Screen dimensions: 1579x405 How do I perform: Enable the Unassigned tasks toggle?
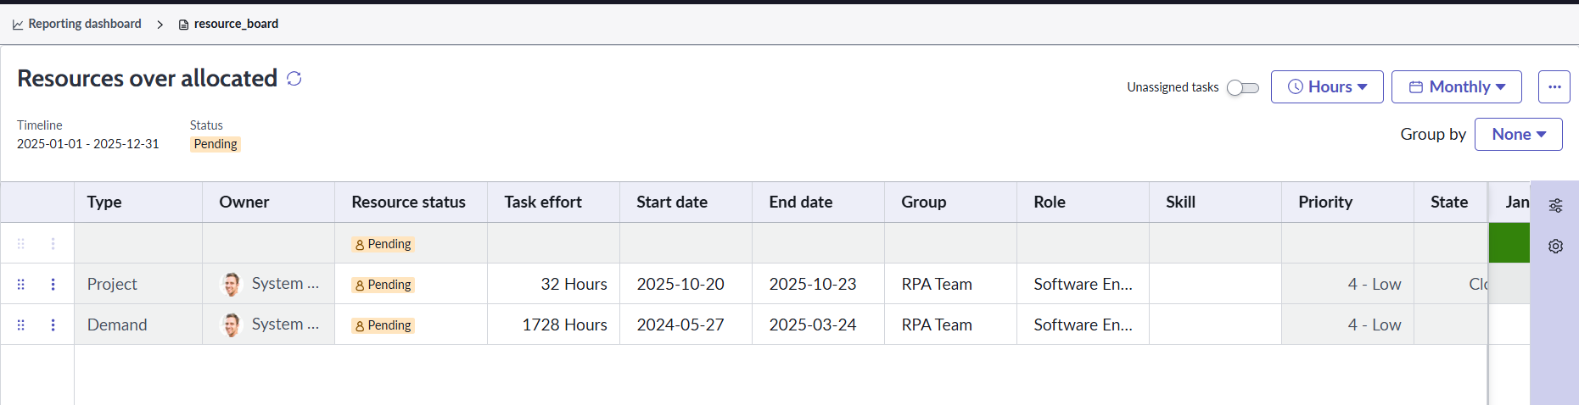coord(1242,87)
